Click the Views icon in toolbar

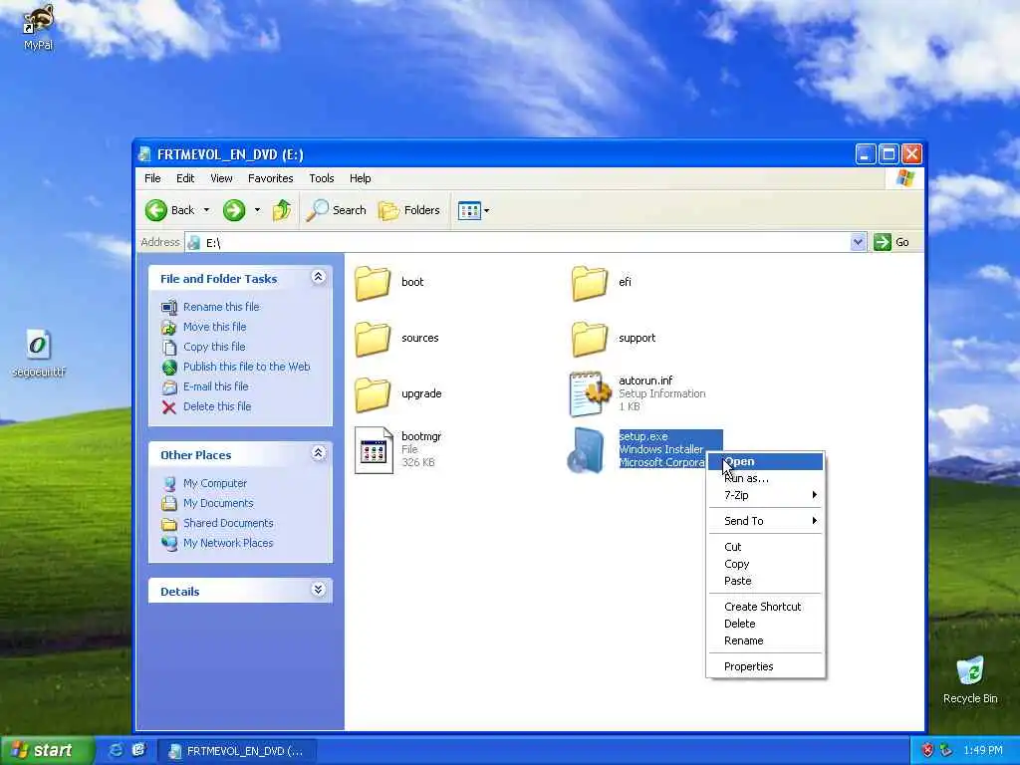(469, 210)
